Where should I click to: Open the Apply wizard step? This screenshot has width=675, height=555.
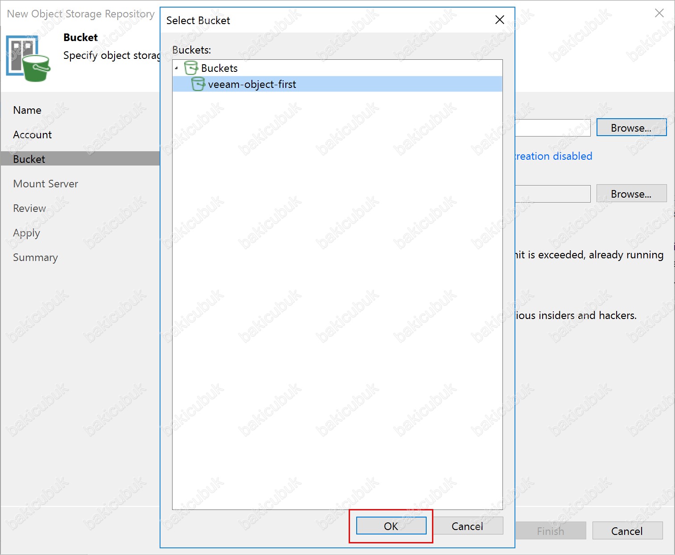pyautogui.click(x=27, y=233)
